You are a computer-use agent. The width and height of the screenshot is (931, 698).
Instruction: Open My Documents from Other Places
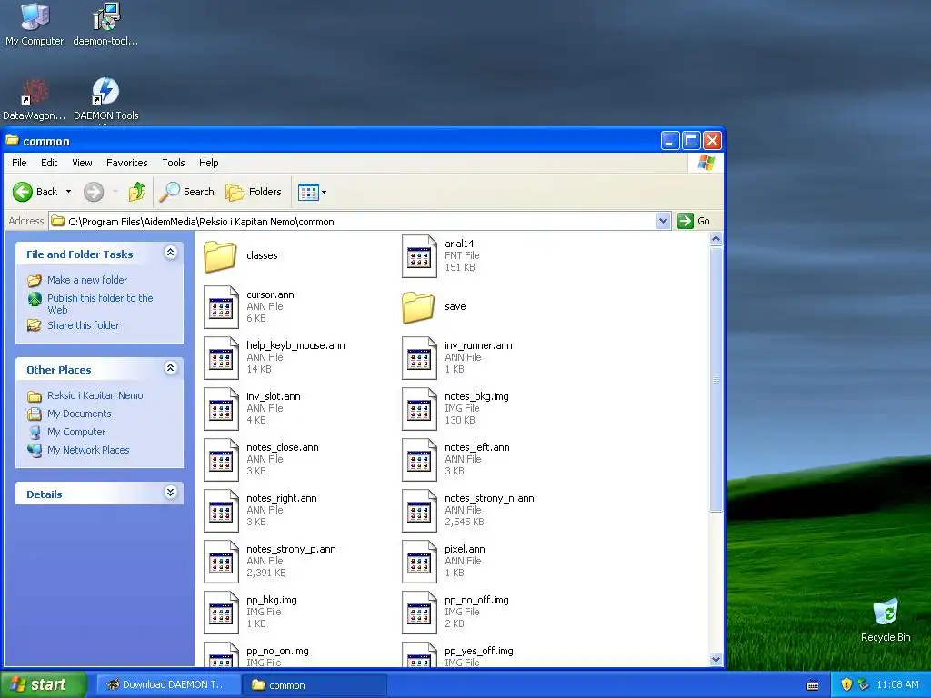click(x=79, y=414)
